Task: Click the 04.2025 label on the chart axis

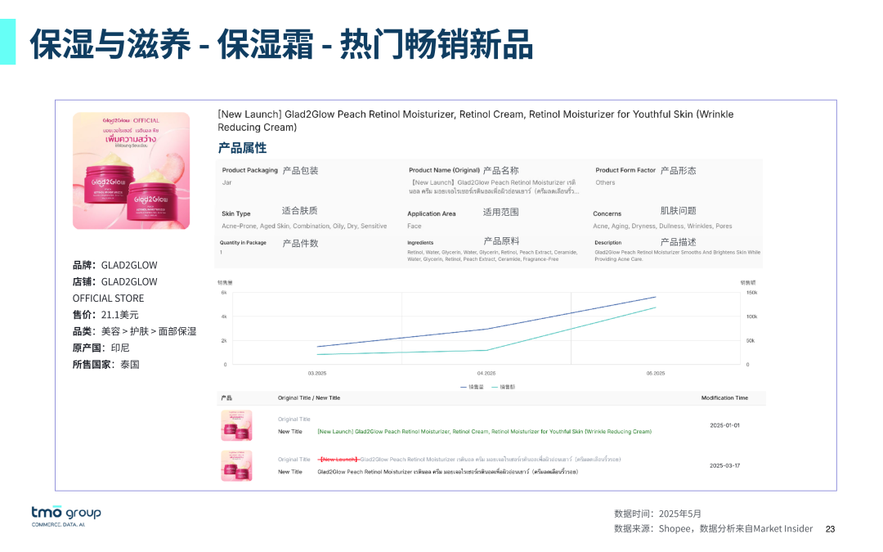Action: coord(486,374)
